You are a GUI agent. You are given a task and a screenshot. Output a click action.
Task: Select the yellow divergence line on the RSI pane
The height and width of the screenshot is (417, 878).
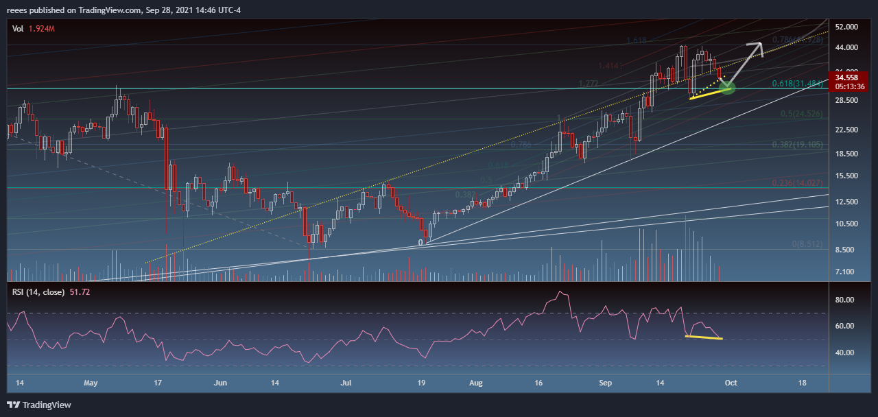tap(703, 337)
